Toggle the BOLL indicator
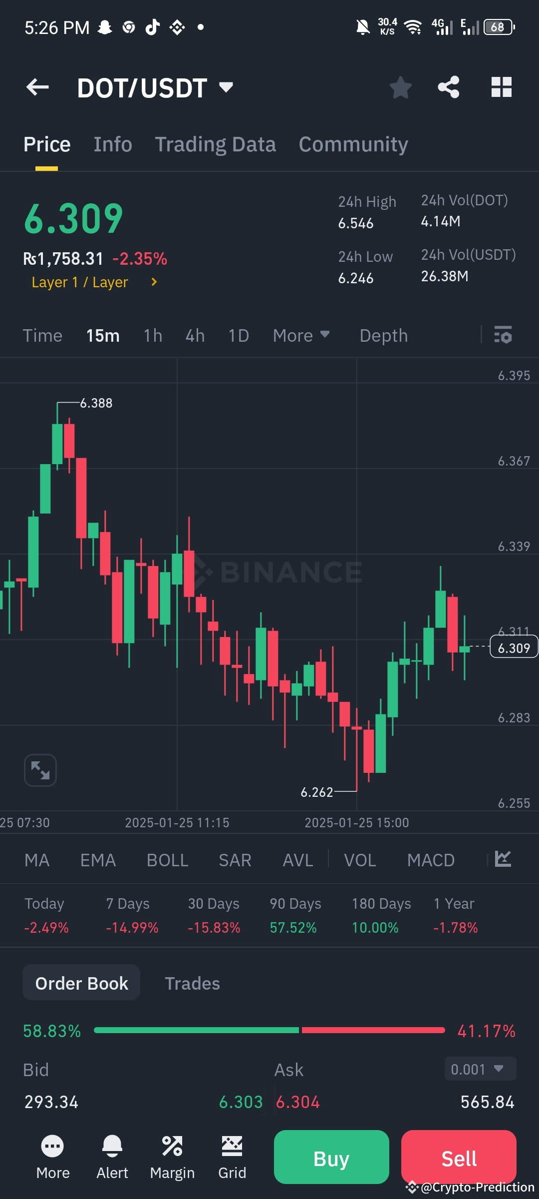Viewport: 539px width, 1199px height. click(x=167, y=860)
